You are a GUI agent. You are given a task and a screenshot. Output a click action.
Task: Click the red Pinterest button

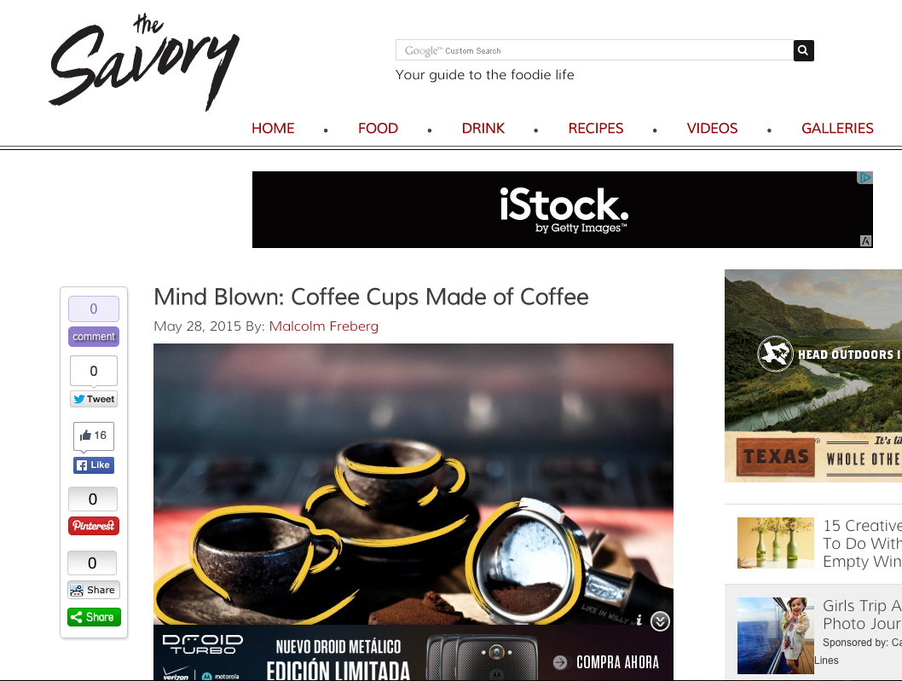pyautogui.click(x=94, y=526)
